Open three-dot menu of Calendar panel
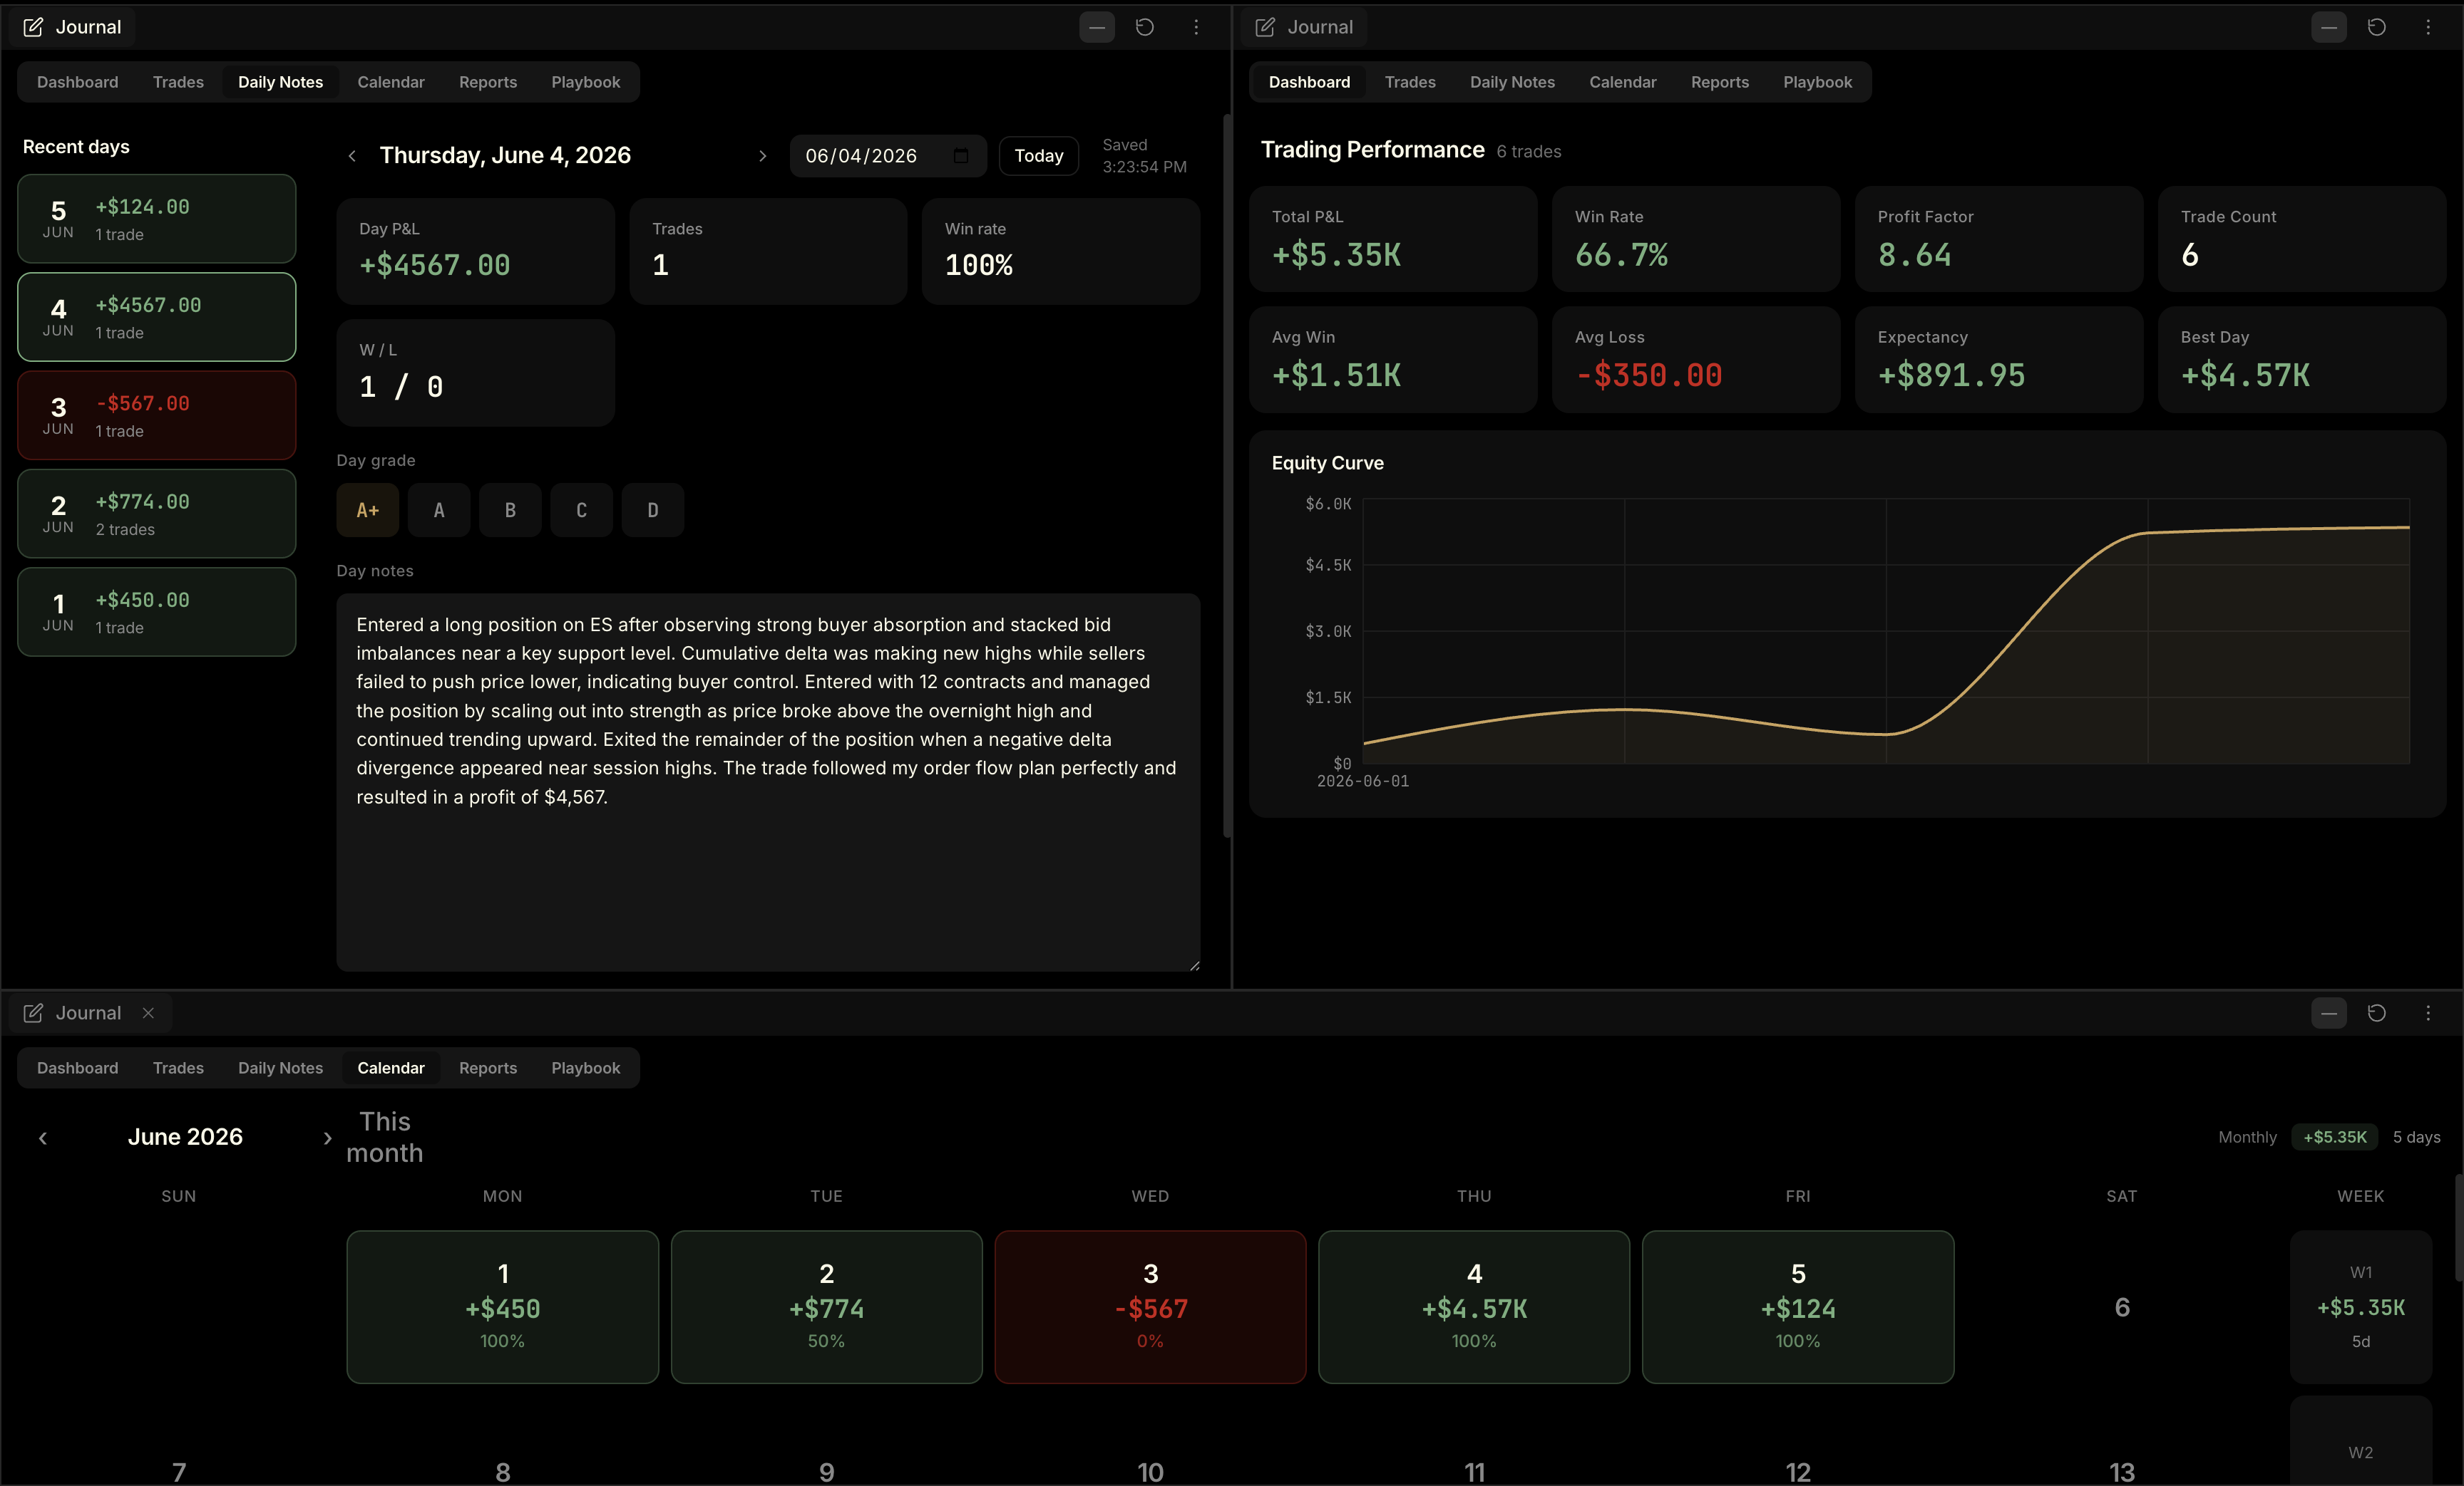2464x1486 pixels. tap(2428, 1013)
